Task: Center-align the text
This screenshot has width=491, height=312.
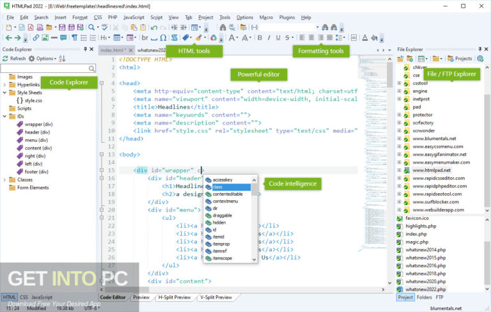Action: [x=311, y=38]
